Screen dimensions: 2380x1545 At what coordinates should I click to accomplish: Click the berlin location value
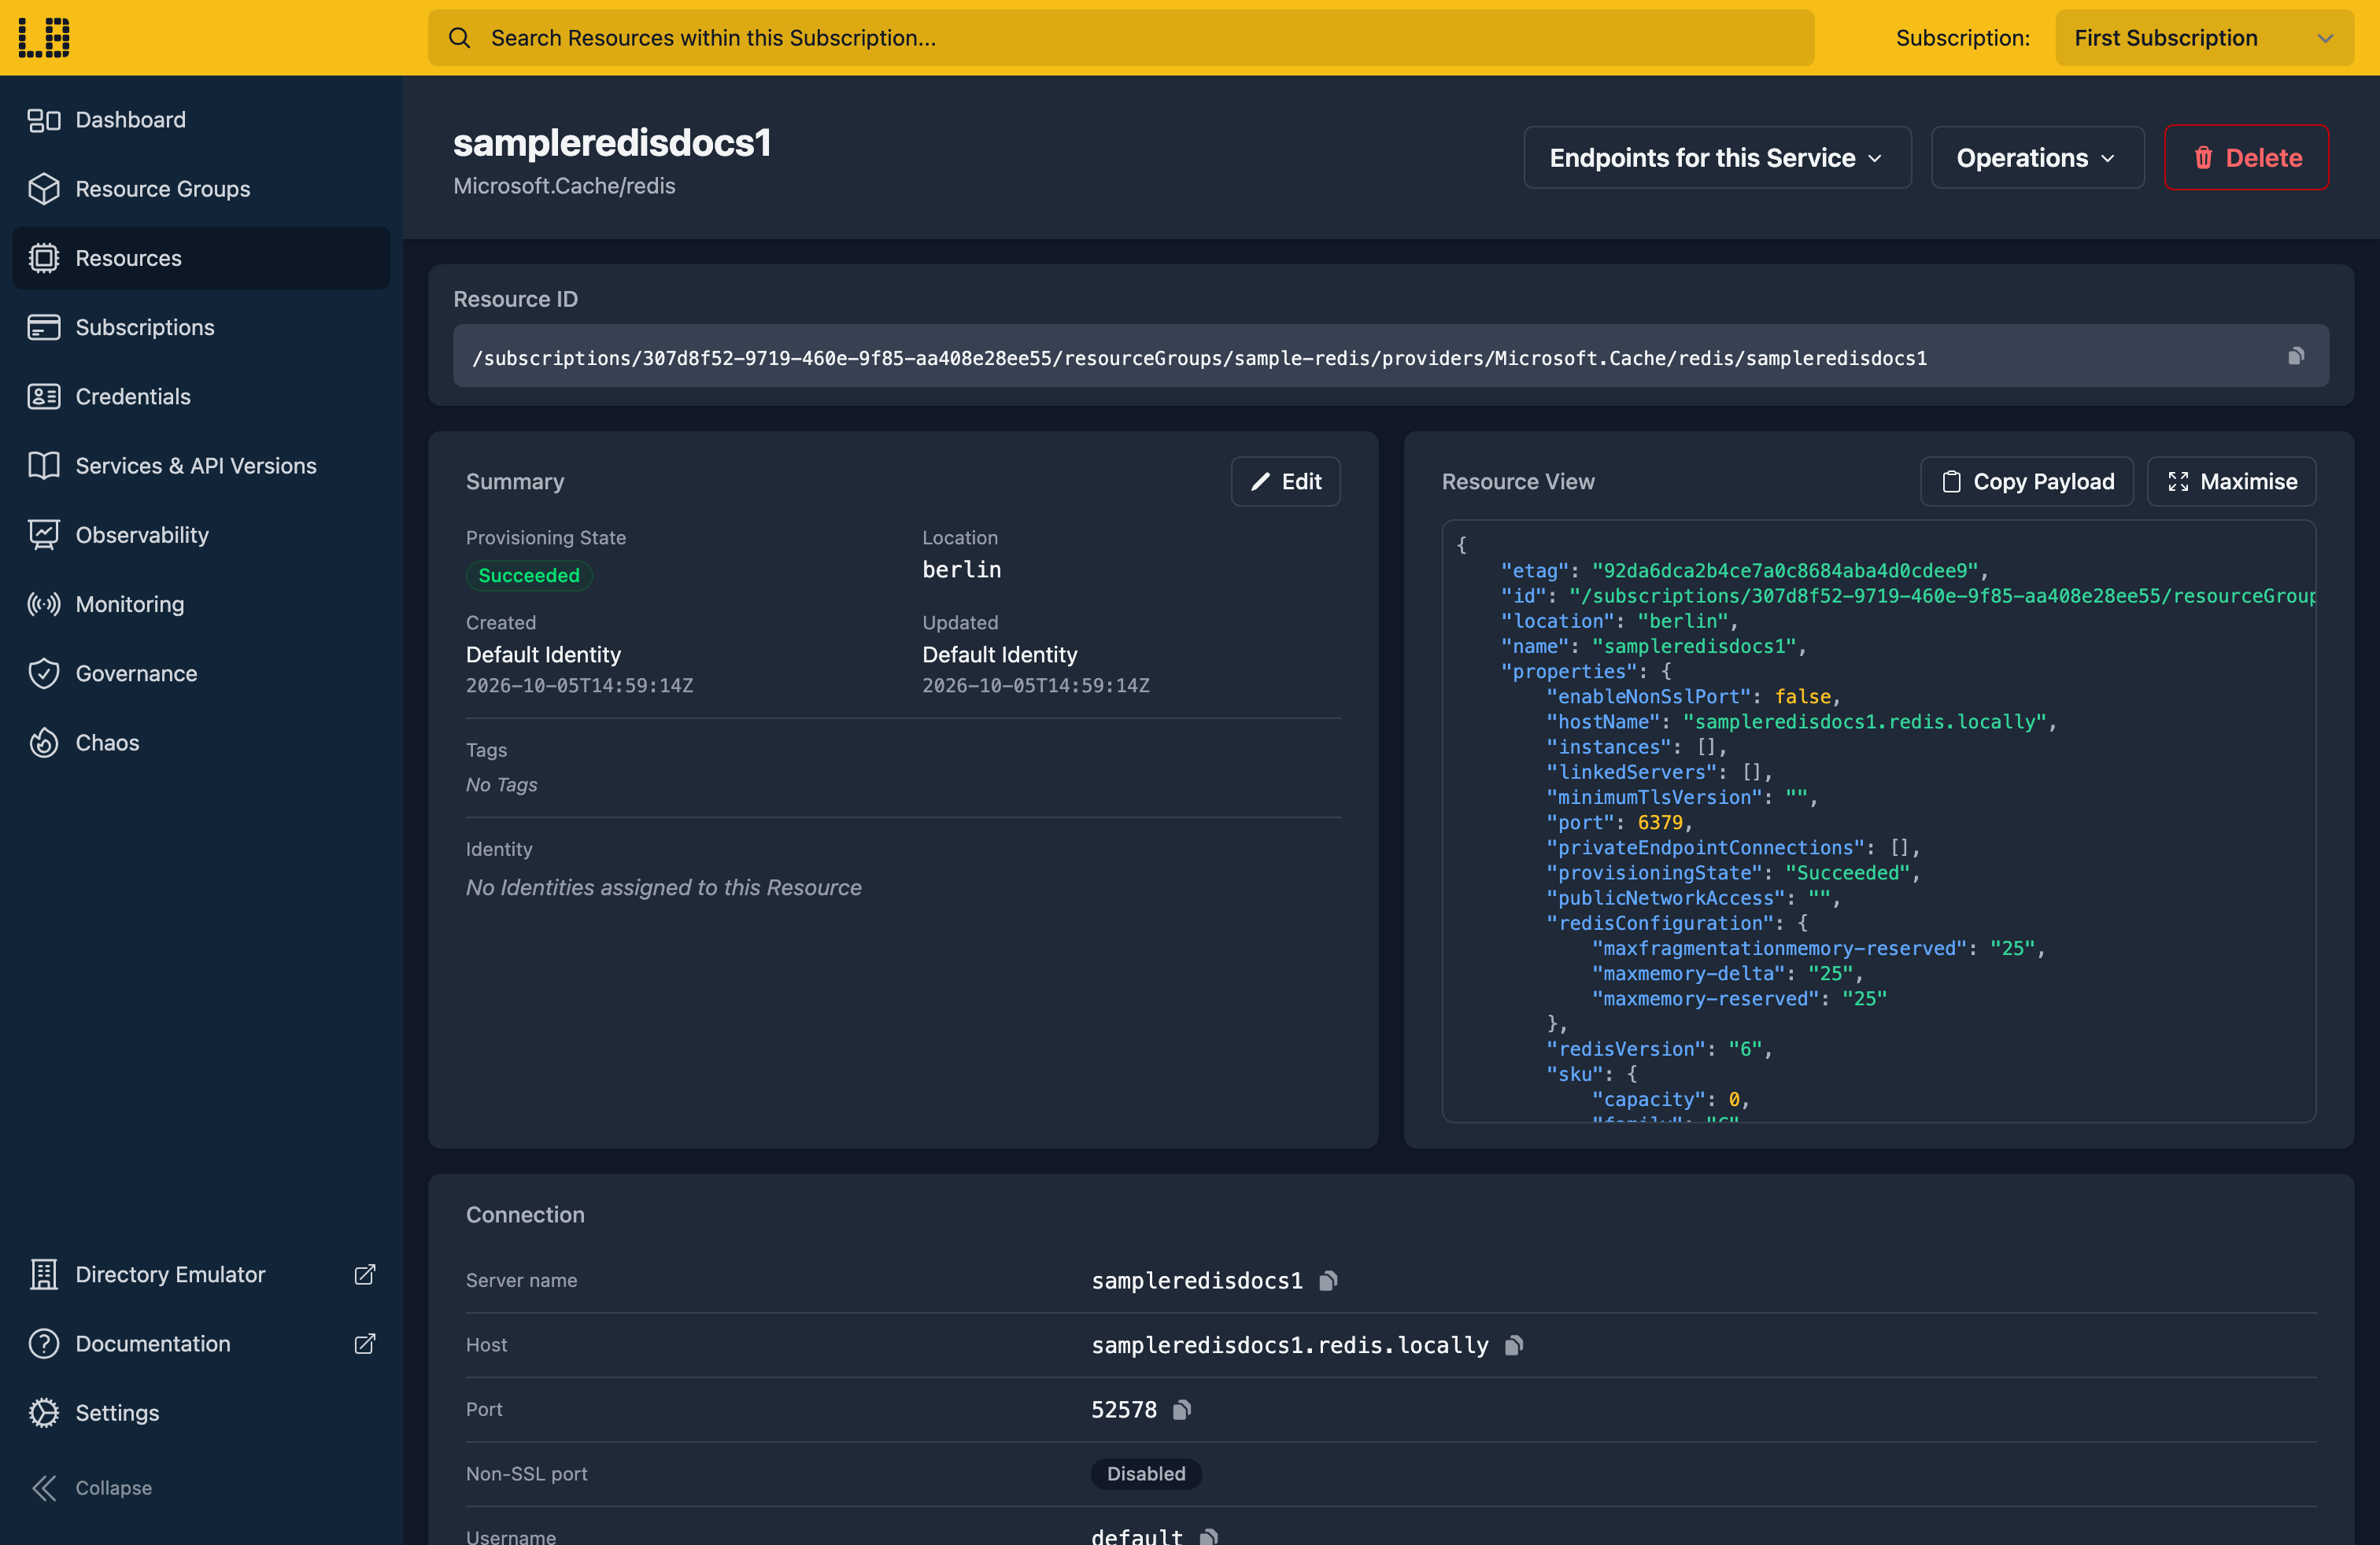point(961,570)
